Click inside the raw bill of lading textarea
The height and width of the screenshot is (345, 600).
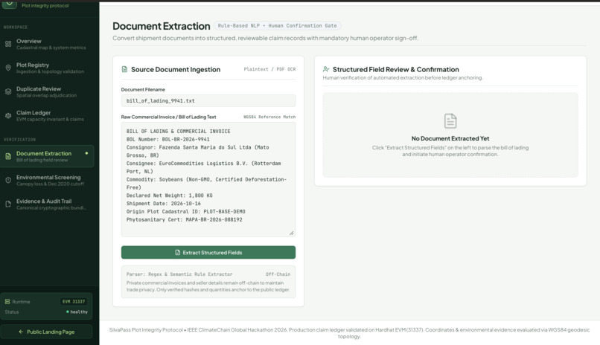click(208, 180)
